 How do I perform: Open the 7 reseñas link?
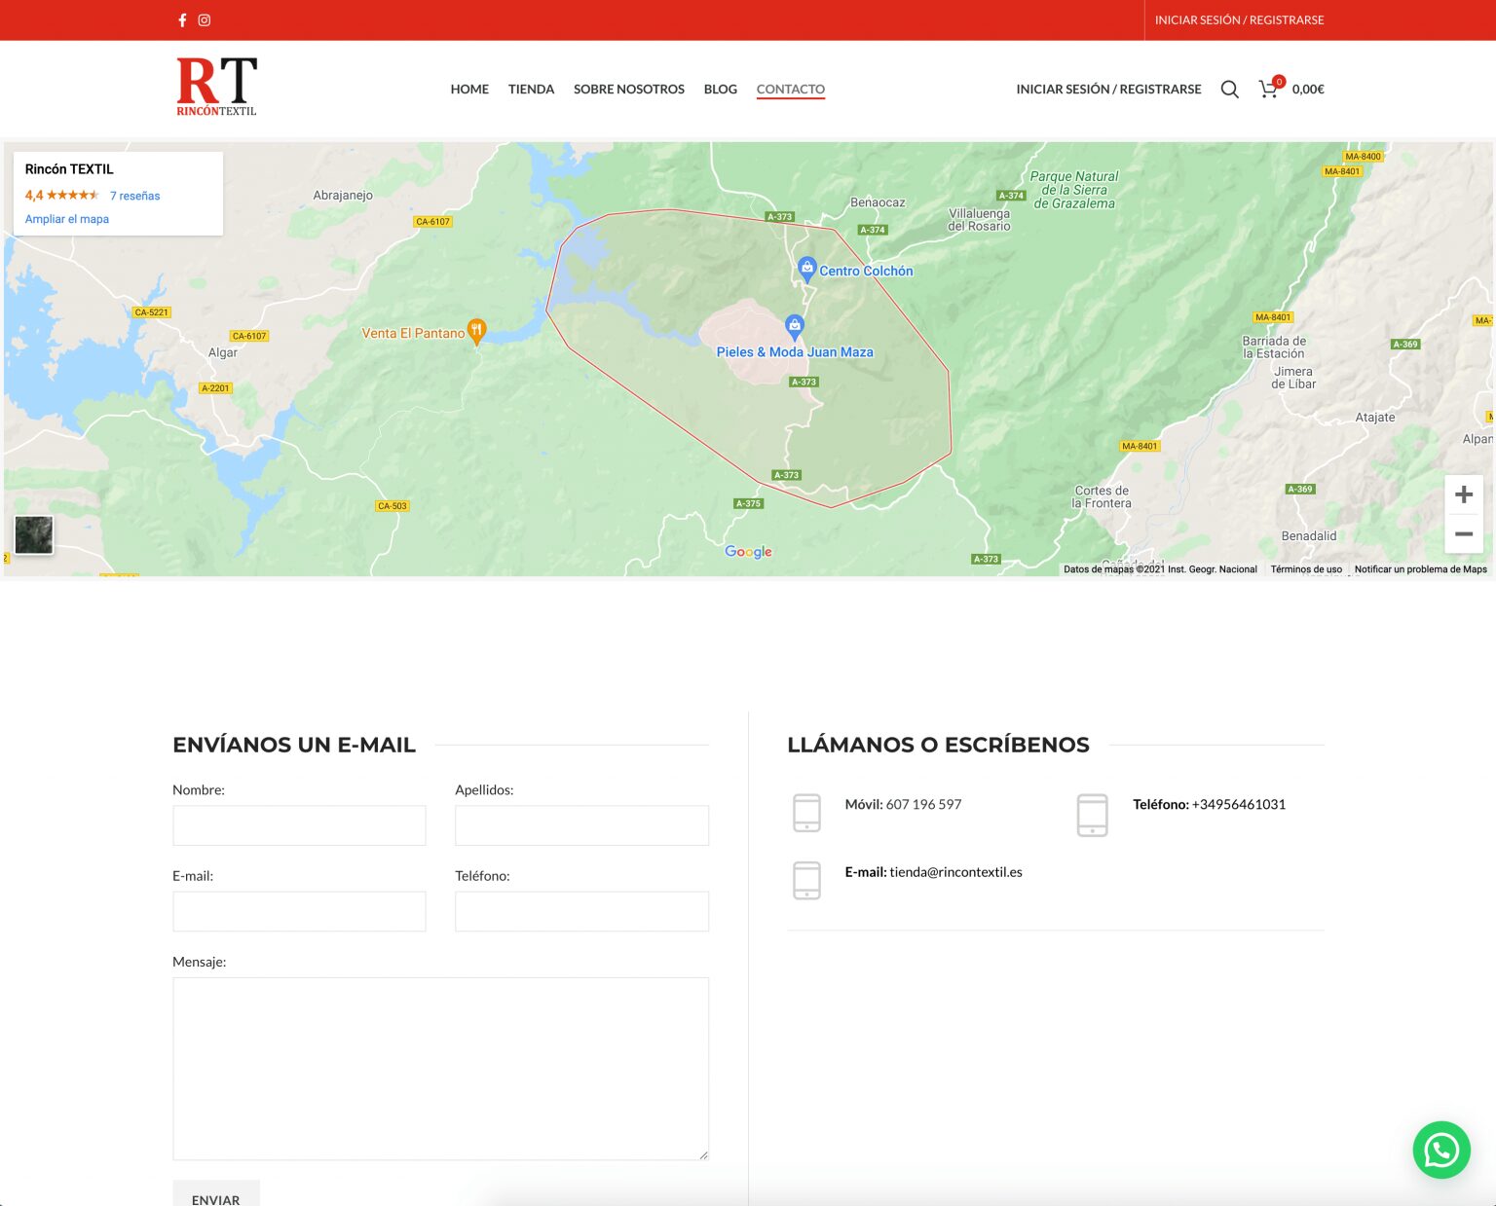[134, 196]
